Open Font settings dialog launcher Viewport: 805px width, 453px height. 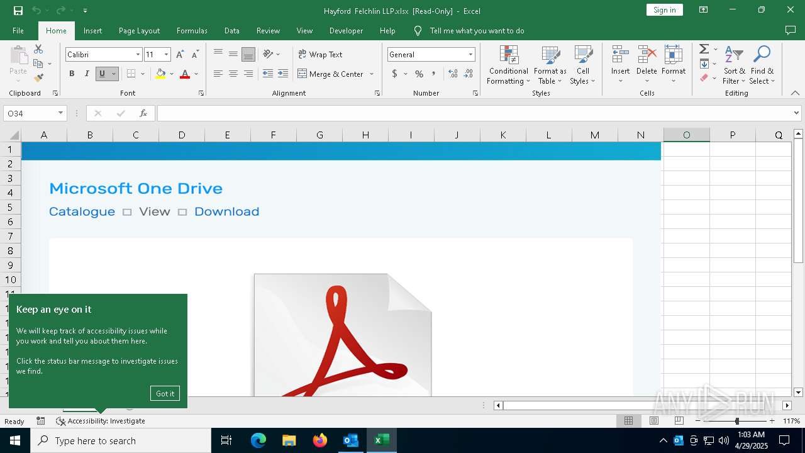click(201, 93)
